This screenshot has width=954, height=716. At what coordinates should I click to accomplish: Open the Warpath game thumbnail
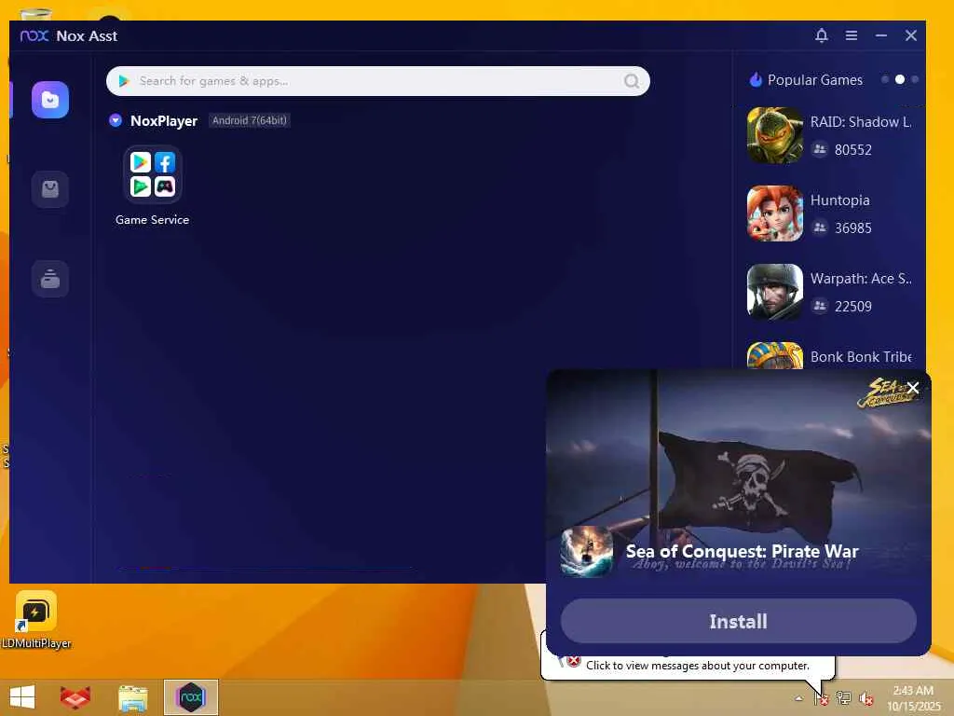click(x=774, y=292)
